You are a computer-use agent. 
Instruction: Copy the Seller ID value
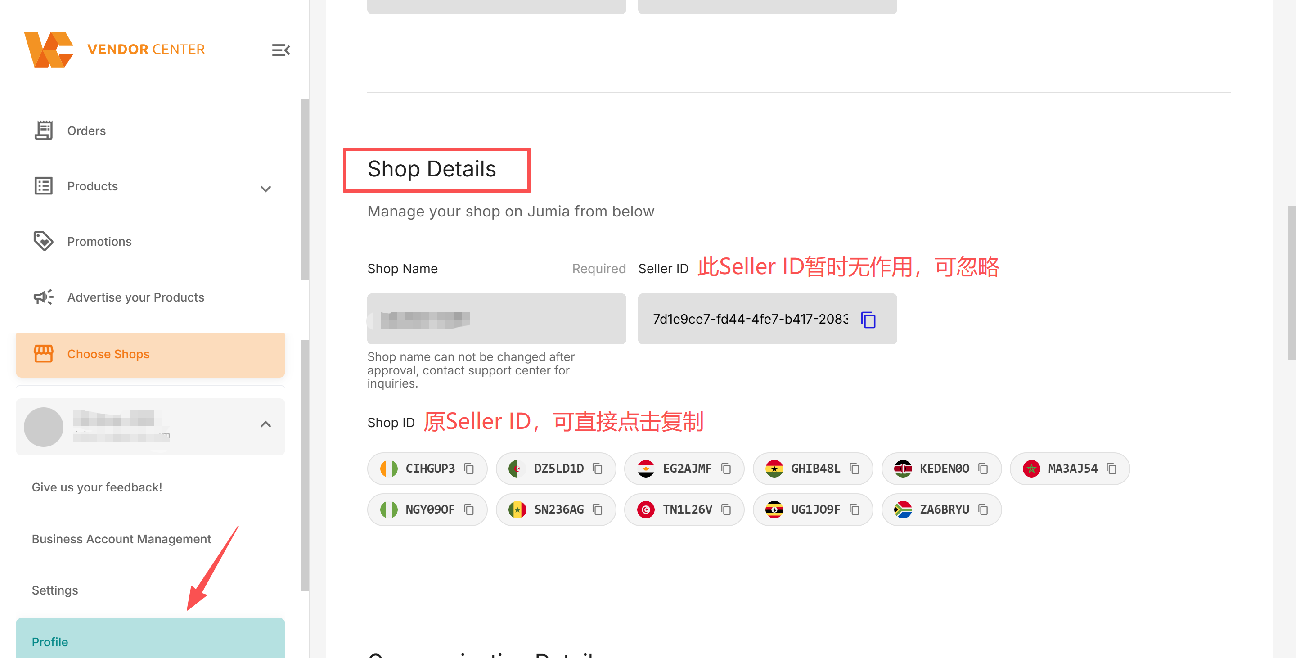(x=868, y=320)
